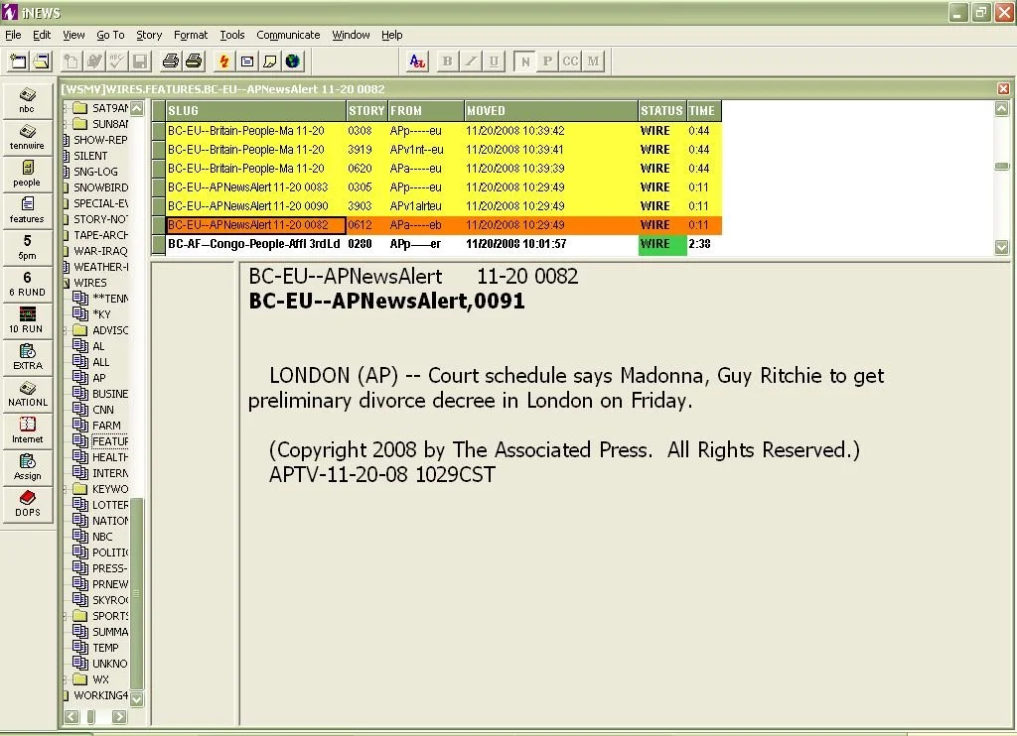Open the font settings icon
1017x736 pixels.
click(417, 61)
